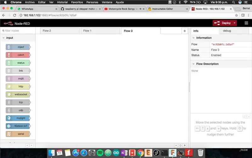Viewport: 252px width, 158px height.
Task: Refresh the tips box
Action: pyautogui.click(x=244, y=117)
